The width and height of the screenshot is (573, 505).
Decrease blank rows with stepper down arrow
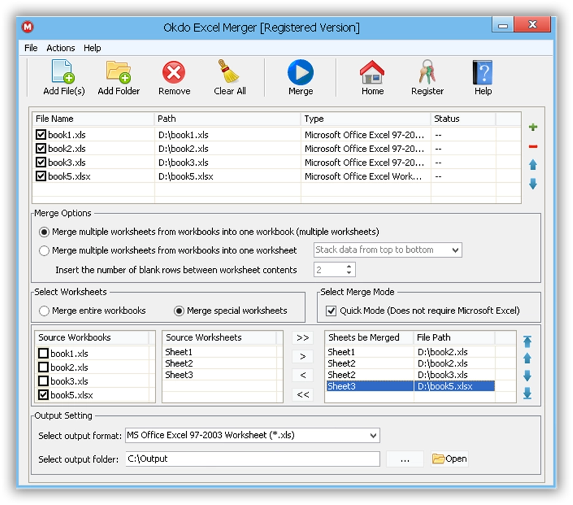pyautogui.click(x=349, y=272)
